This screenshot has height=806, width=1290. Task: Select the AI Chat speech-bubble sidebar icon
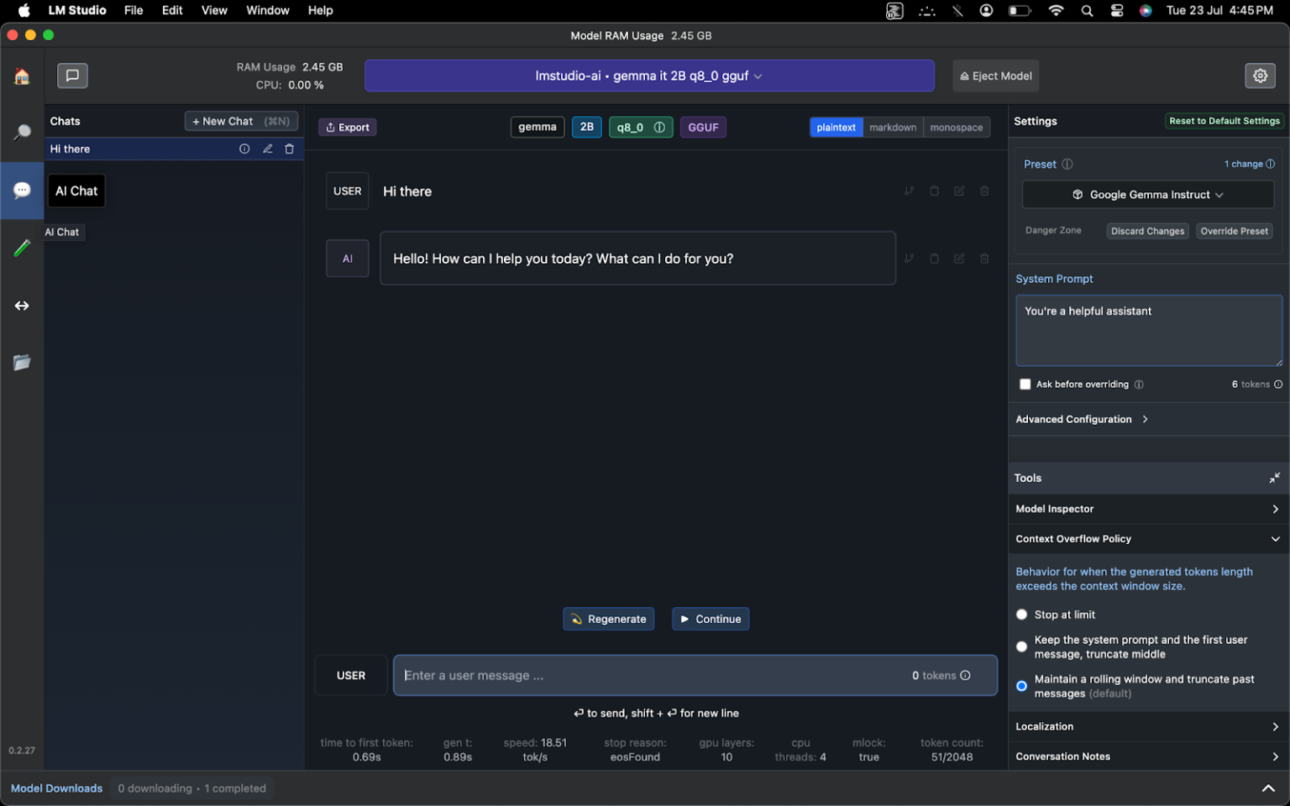pyautogui.click(x=22, y=191)
